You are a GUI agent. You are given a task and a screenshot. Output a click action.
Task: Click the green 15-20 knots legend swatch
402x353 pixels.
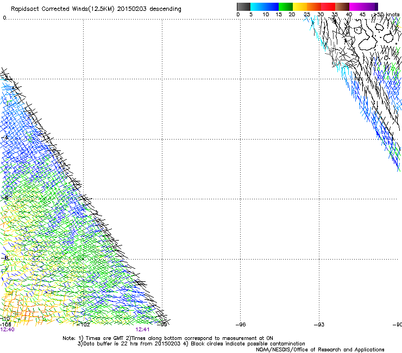286,7
